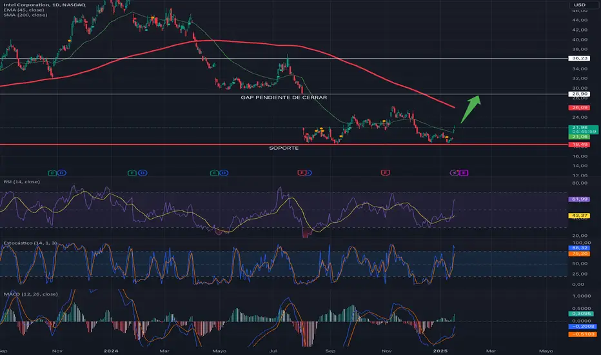Click the 2024 label on time axis
Viewport: 601px width, 355px height.
pyautogui.click(x=111, y=350)
